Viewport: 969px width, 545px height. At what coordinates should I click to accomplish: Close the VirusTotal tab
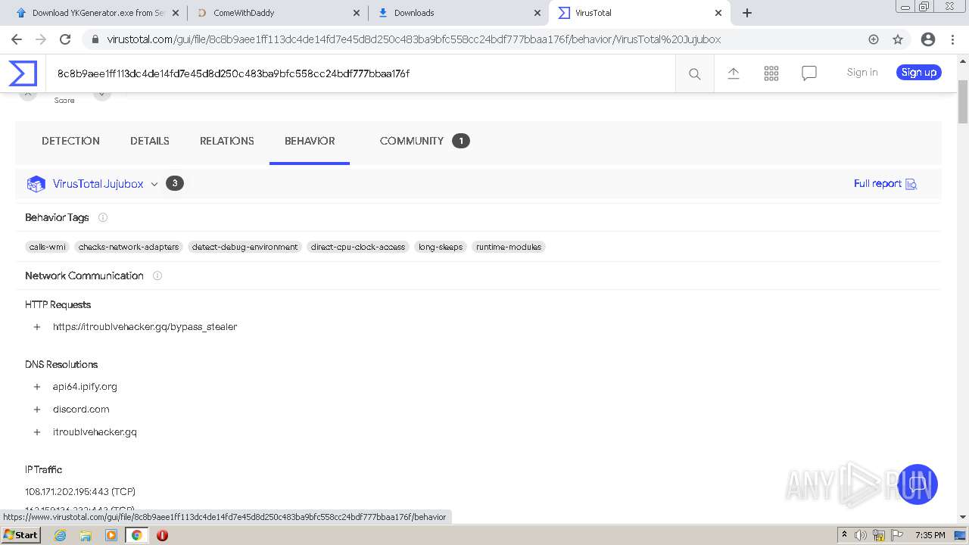click(718, 13)
